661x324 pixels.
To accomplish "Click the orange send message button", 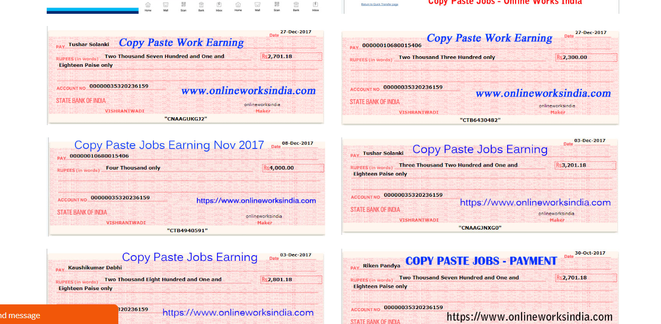I will click(x=59, y=314).
